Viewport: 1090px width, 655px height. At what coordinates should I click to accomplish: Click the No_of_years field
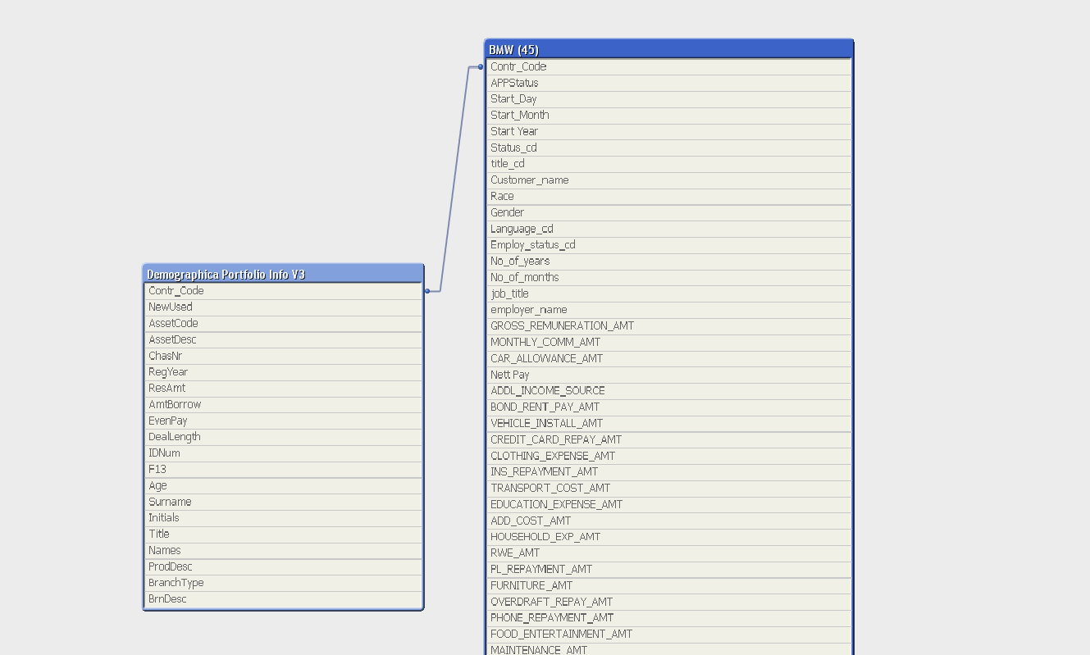(669, 262)
